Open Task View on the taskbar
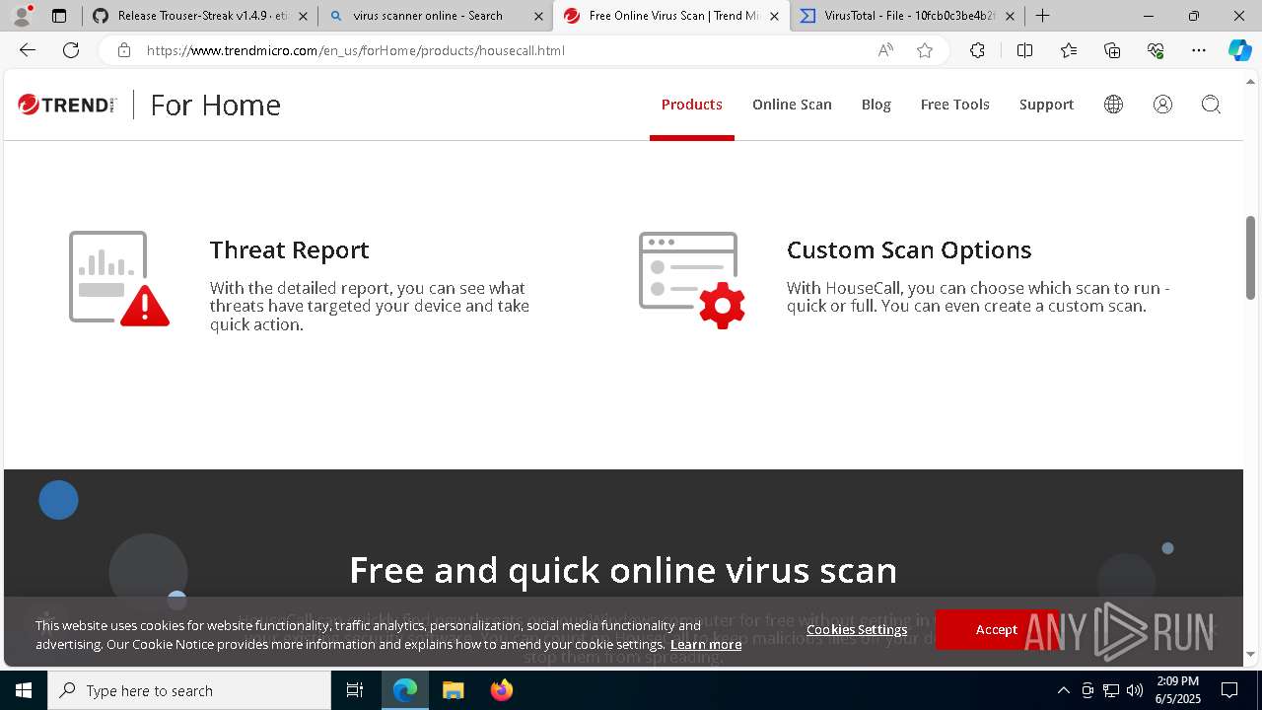Image resolution: width=1262 pixels, height=710 pixels. click(355, 690)
